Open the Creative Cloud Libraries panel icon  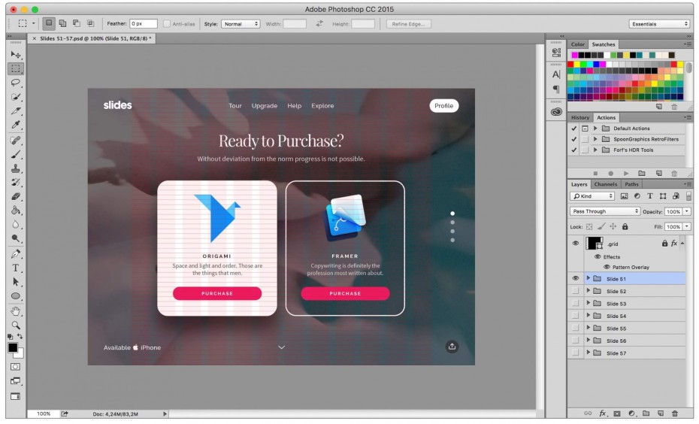click(x=556, y=112)
